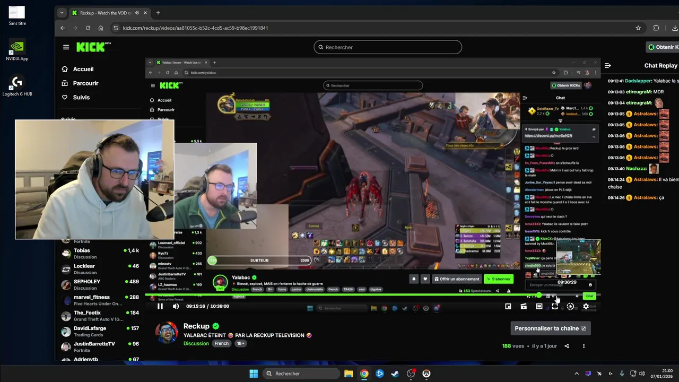
Task: Click the Dadslapper chat username
Action: [x=638, y=81]
